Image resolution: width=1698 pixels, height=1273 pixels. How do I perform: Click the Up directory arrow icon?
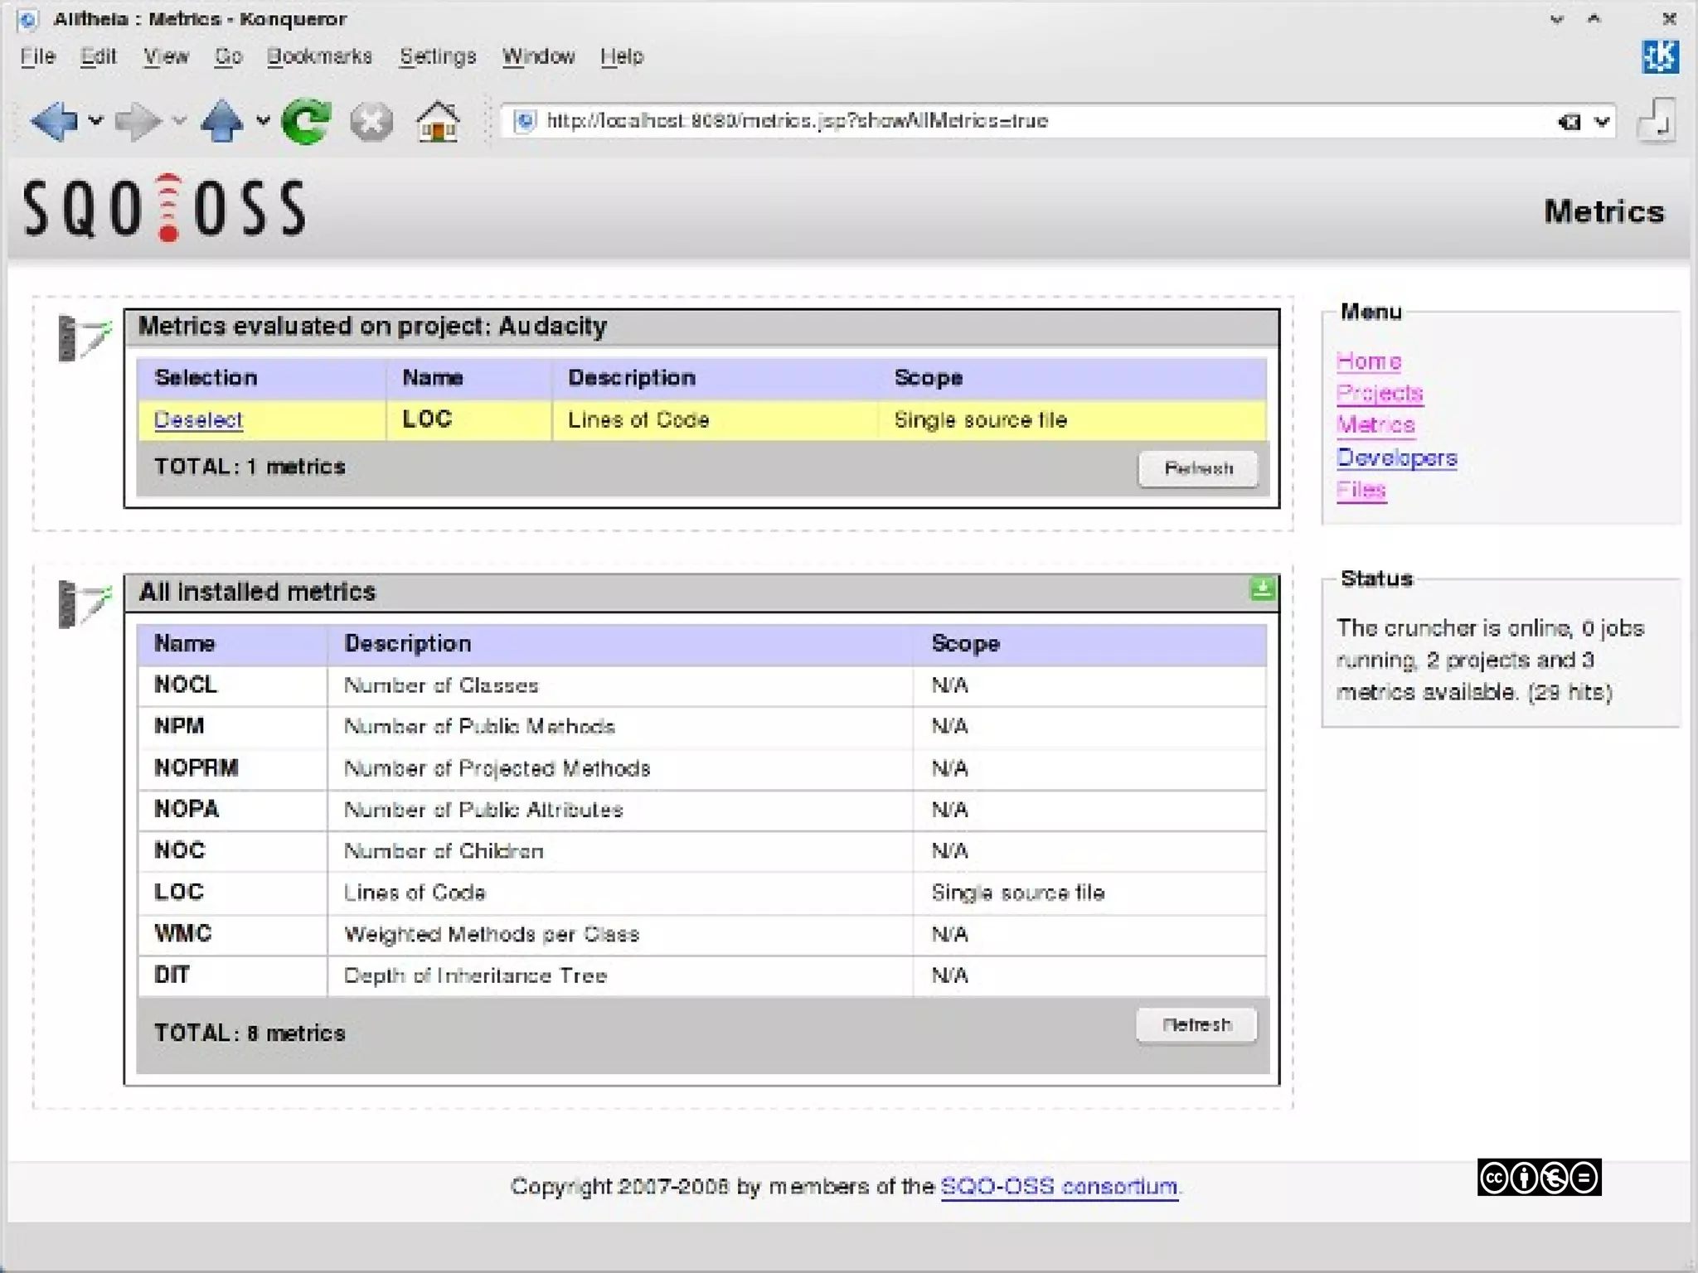coord(221,122)
